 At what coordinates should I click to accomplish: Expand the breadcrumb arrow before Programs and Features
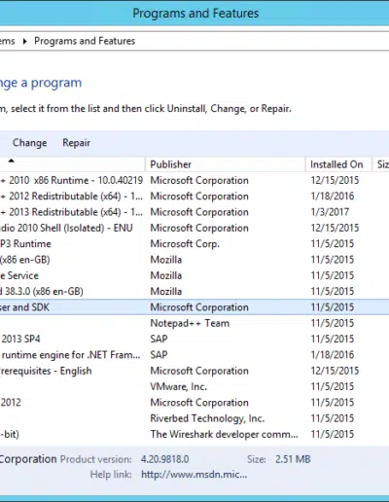tap(24, 41)
